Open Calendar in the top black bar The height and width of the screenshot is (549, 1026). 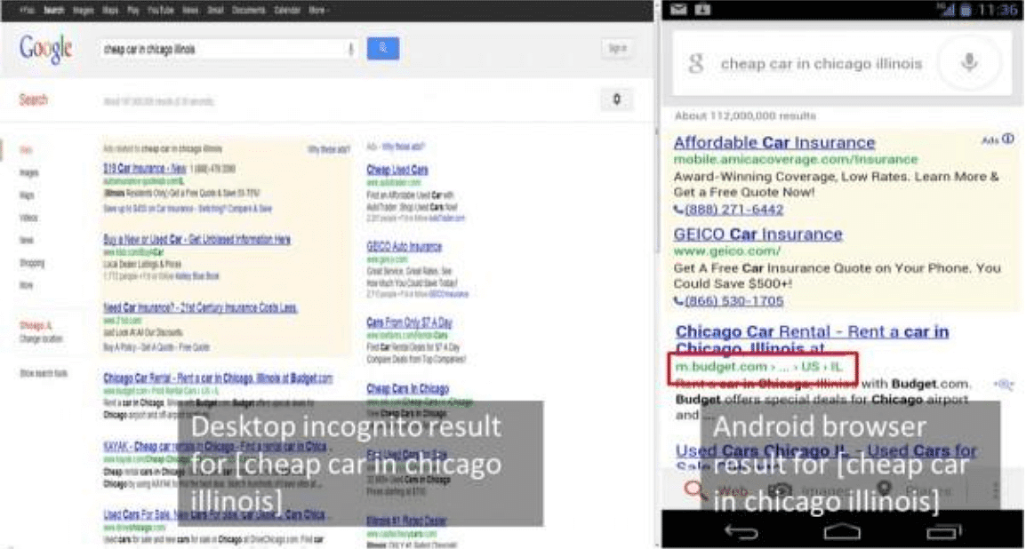click(287, 11)
